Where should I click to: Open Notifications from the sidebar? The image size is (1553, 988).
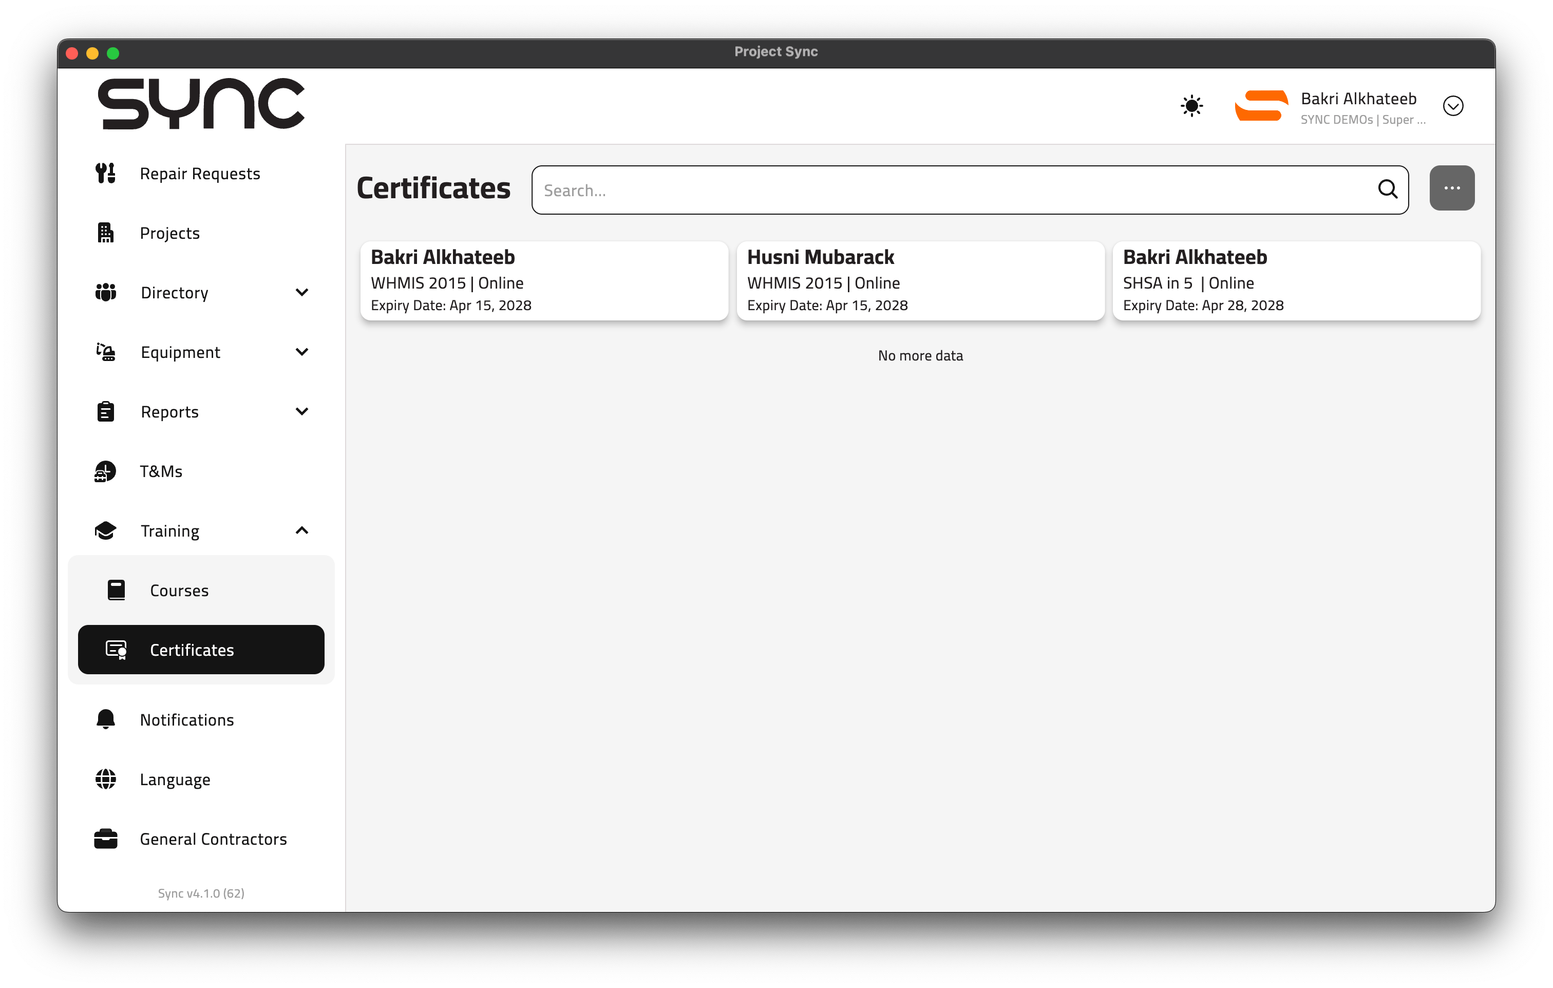point(201,719)
